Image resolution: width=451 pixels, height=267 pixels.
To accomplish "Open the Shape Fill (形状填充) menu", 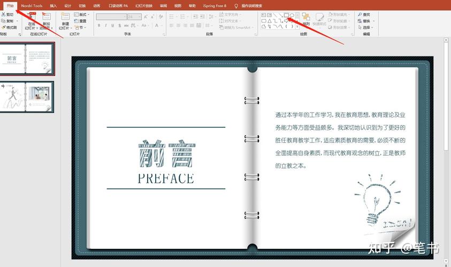I will [339, 14].
